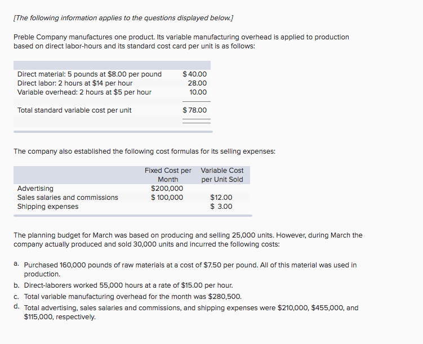The width and height of the screenshot is (423, 344).
Task: Click the $12.00 variable cost value
Action: point(221,198)
